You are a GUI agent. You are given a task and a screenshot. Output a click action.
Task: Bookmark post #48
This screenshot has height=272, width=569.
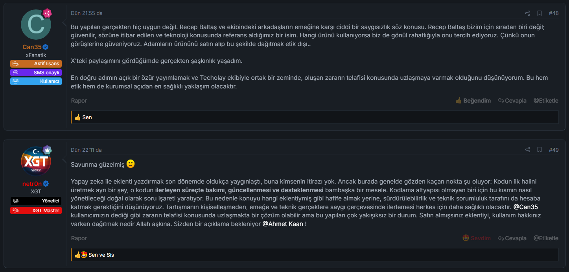[540, 13]
